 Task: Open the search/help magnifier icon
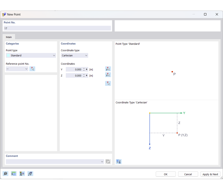coord(5,174)
